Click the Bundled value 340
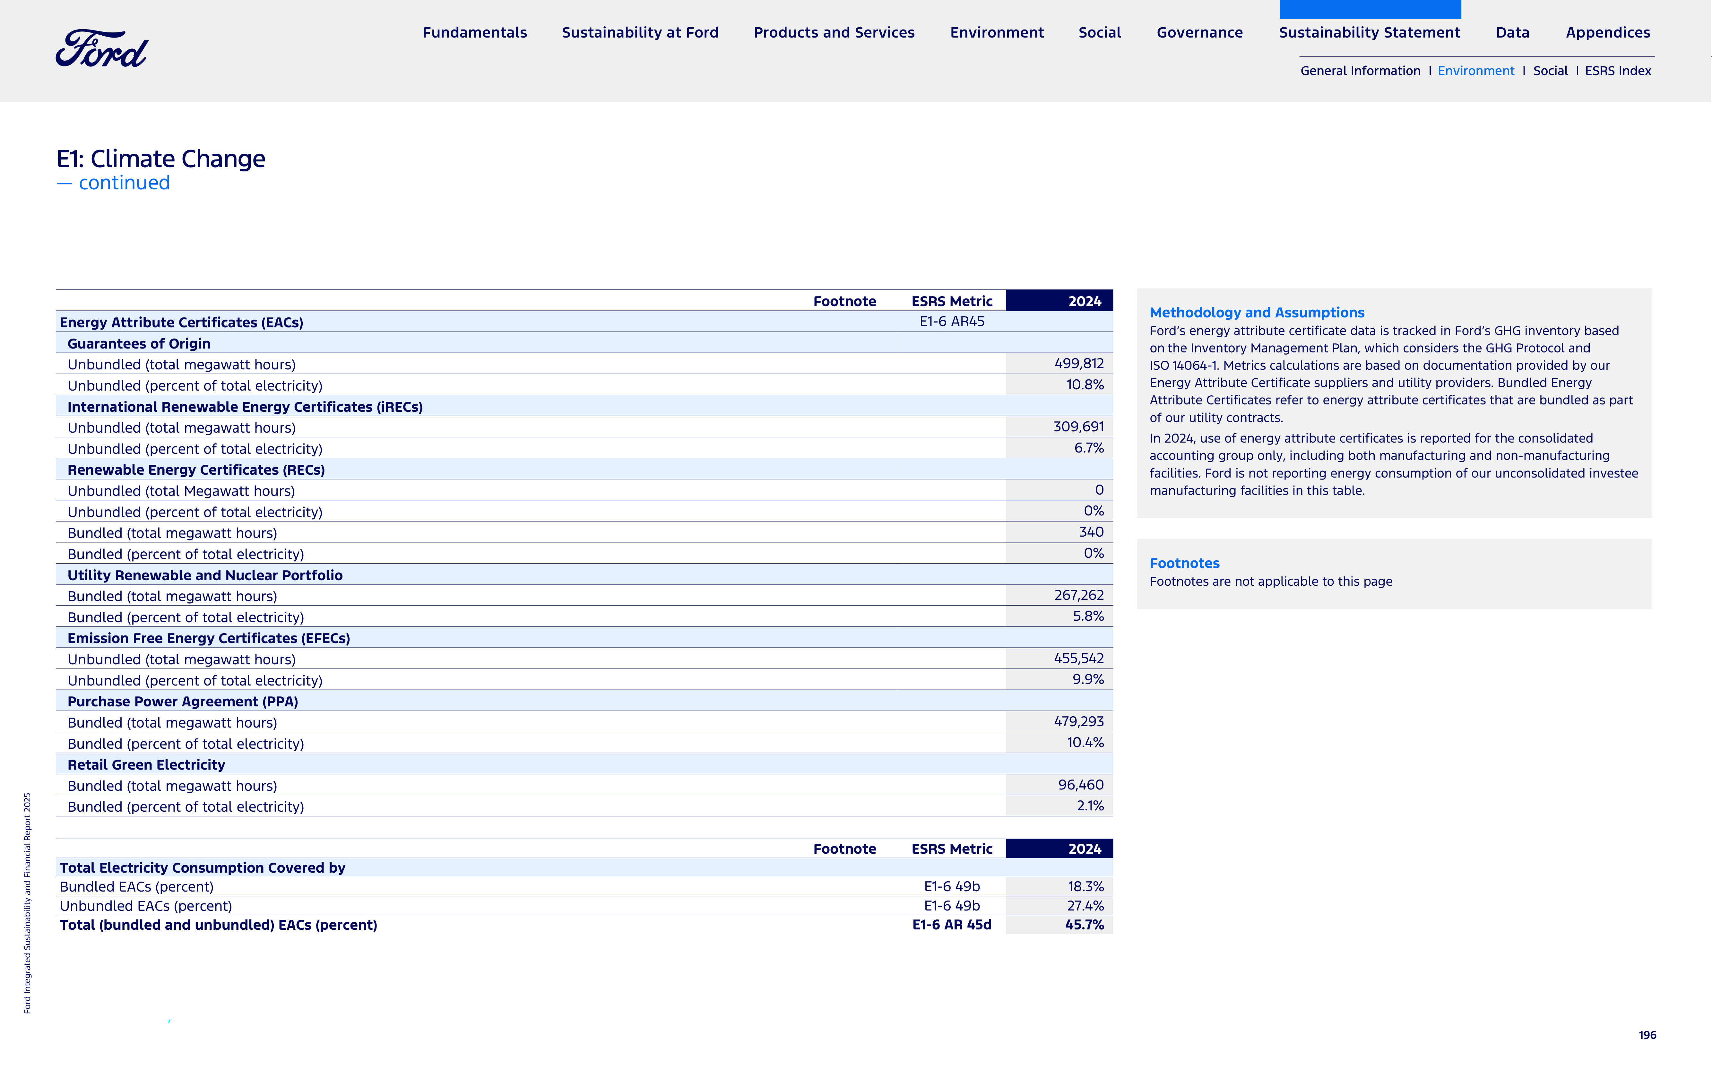Screen dimensions: 1712x1070 (x=1091, y=532)
